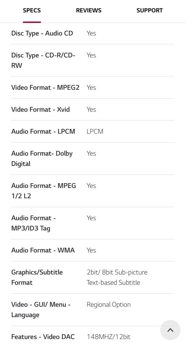Open the SUPPORT tab
Screen dimensions: 186x346
(149, 10)
